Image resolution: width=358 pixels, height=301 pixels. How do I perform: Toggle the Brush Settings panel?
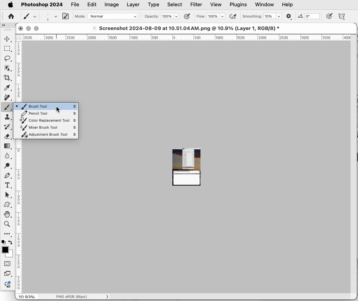pos(66,16)
